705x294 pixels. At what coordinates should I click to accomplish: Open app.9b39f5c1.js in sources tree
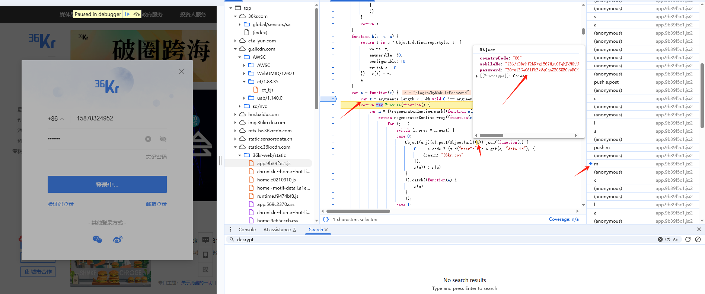tap(274, 163)
